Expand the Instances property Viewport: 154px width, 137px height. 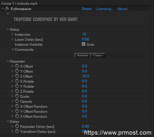click(12, 34)
